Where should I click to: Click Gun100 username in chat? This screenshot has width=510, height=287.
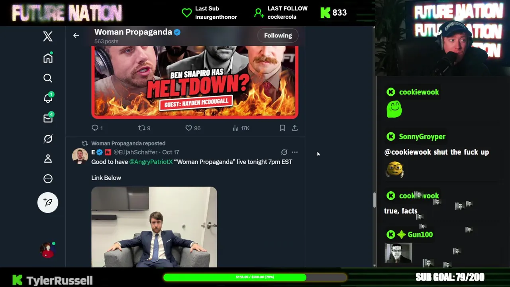coord(420,235)
